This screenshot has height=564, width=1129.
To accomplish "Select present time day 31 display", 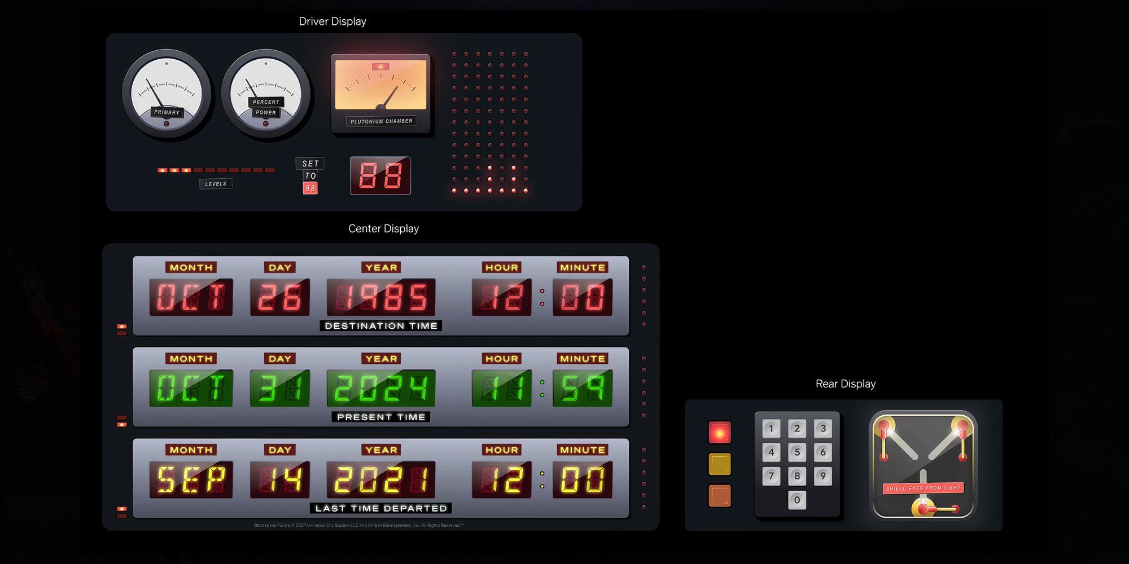I will coord(280,389).
